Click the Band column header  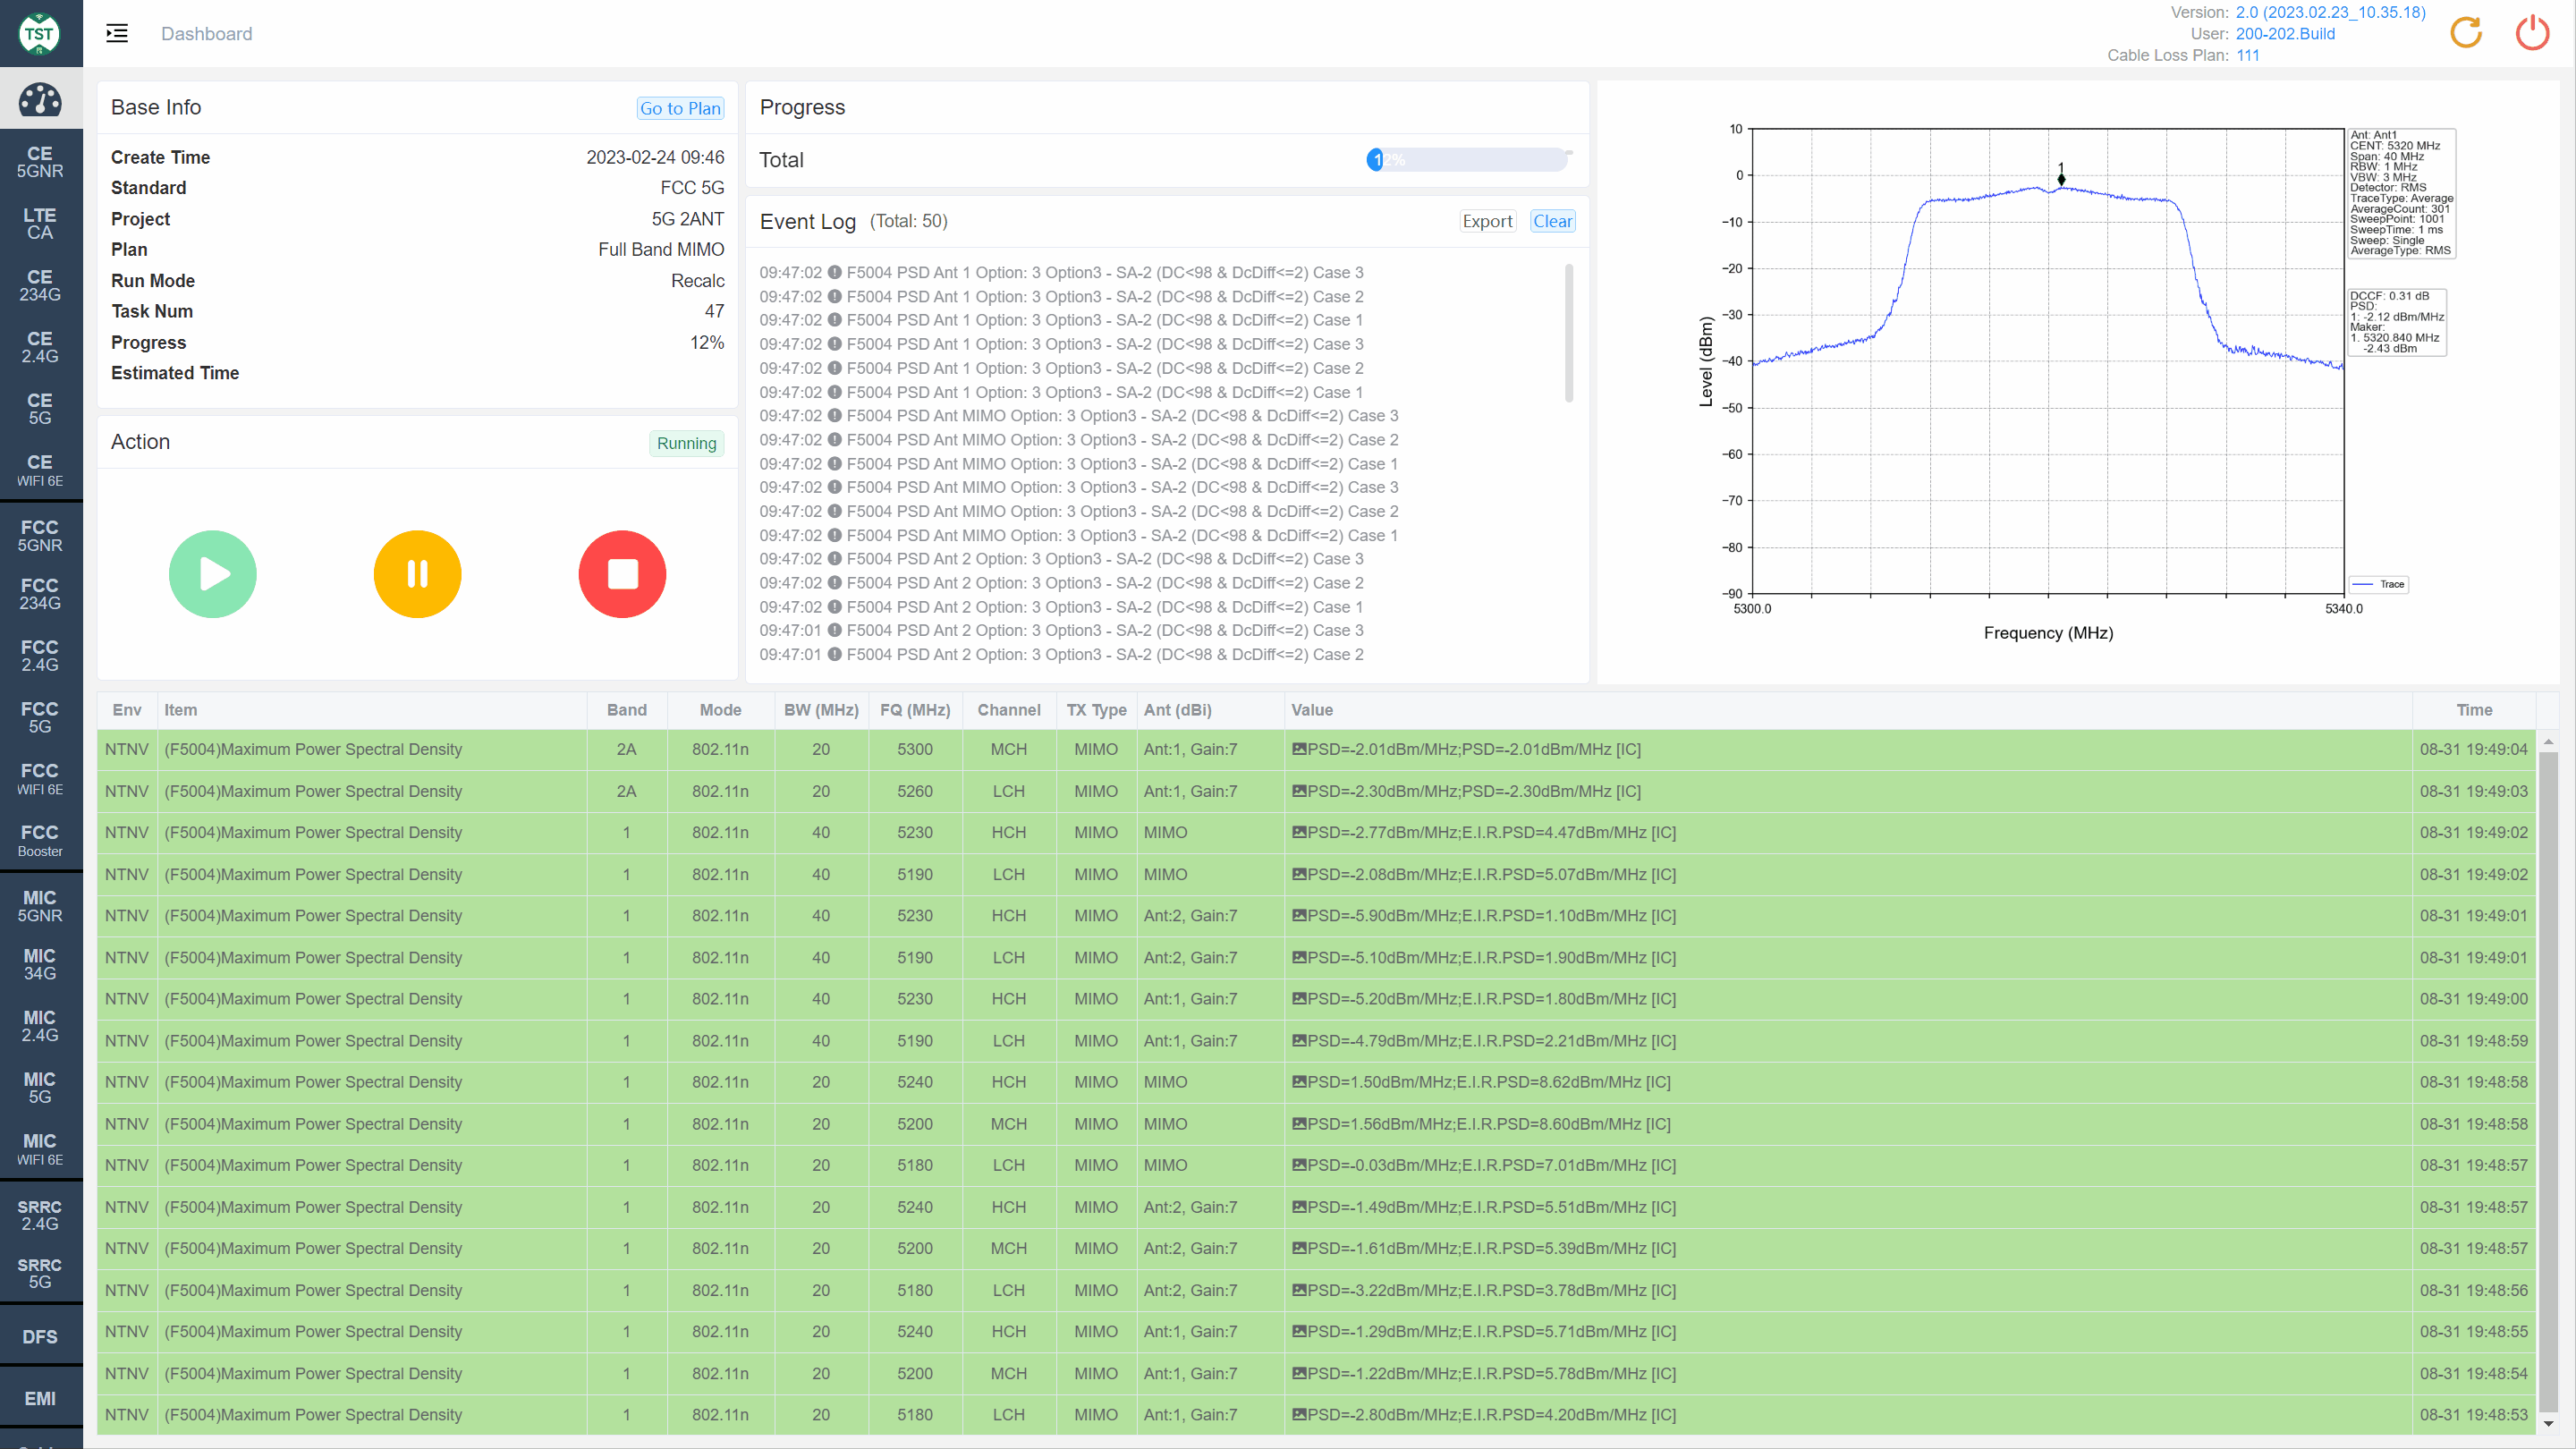tap(626, 710)
